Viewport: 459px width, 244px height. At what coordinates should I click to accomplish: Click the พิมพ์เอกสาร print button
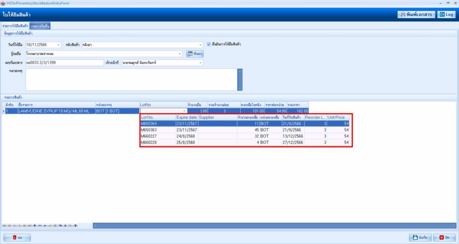coord(415,15)
